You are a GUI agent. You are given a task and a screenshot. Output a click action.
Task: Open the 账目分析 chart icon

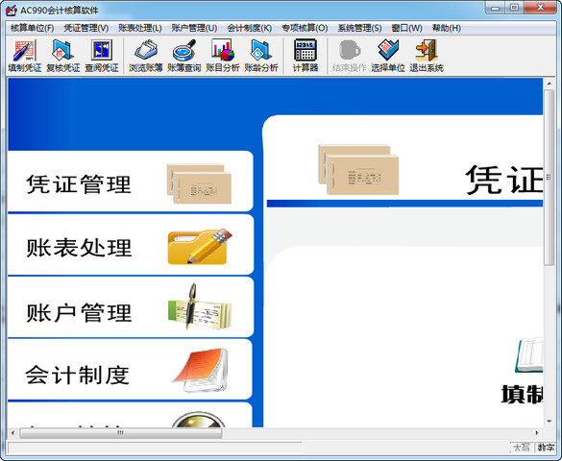point(223,56)
